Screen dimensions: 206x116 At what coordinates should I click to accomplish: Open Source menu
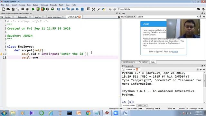click(22, 5)
